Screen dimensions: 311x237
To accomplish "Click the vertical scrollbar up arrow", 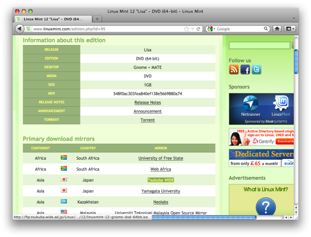I will point(296,207).
